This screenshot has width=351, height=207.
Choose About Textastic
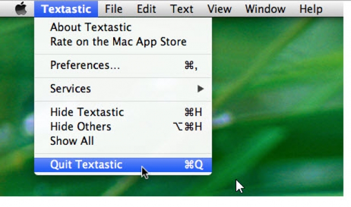[x=123, y=27]
